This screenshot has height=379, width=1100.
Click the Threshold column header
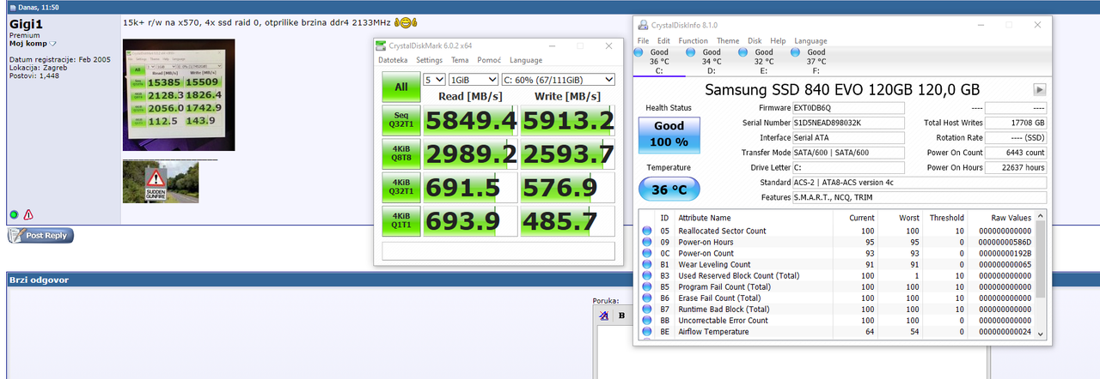[x=945, y=218]
